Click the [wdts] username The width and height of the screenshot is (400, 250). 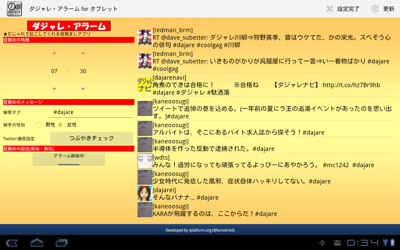point(161,157)
